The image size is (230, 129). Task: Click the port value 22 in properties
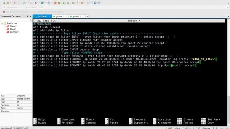18,102
